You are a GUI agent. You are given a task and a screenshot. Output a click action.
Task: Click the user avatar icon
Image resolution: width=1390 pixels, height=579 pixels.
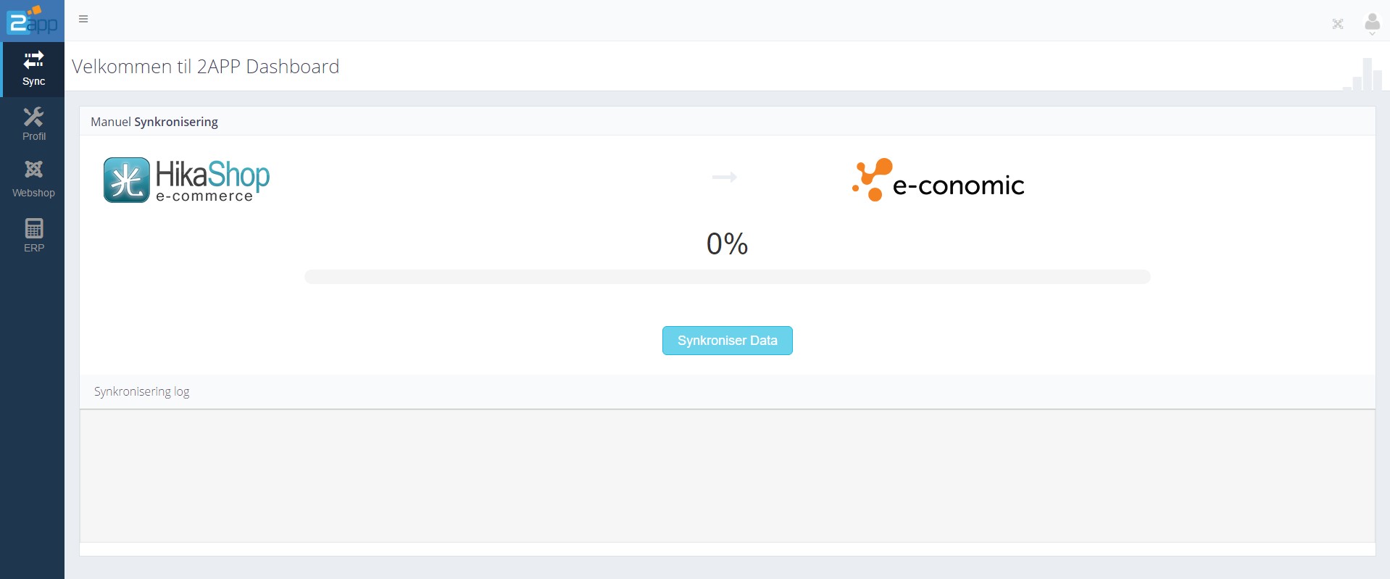coord(1372,20)
